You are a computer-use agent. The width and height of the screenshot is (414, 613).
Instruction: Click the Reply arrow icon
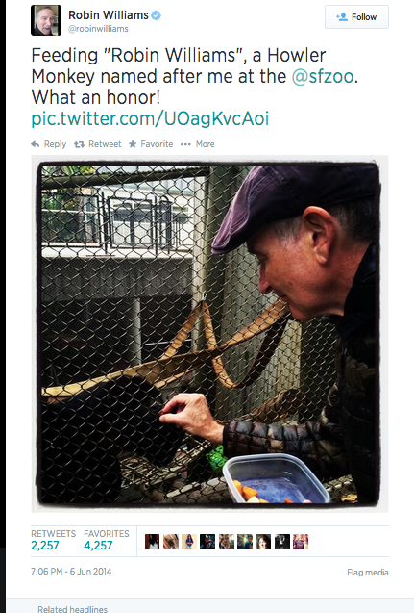tap(36, 144)
